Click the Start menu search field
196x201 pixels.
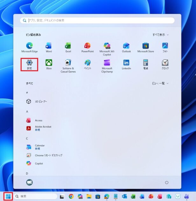pos(97,20)
